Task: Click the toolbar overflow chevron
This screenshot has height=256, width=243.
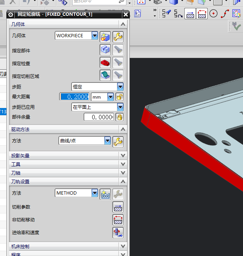Action: point(155,10)
